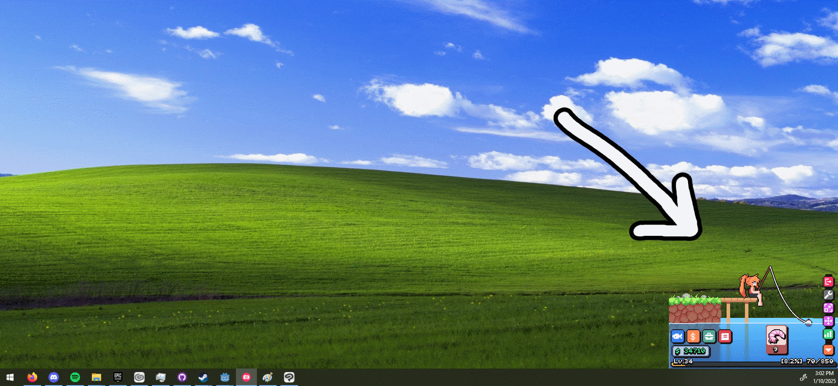838x386 pixels.
Task: Open Discord from the taskbar
Action: click(54, 377)
